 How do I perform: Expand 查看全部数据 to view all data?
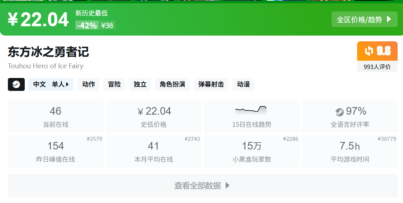pyautogui.click(x=203, y=185)
